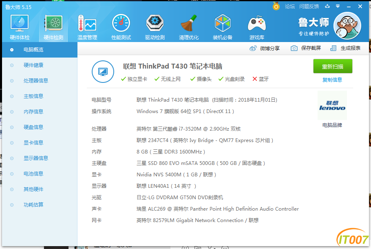Viewport: 371px width, 249px height.
Task: Click the Windows 7 旗舰版 OS entry
Action: coord(185,111)
